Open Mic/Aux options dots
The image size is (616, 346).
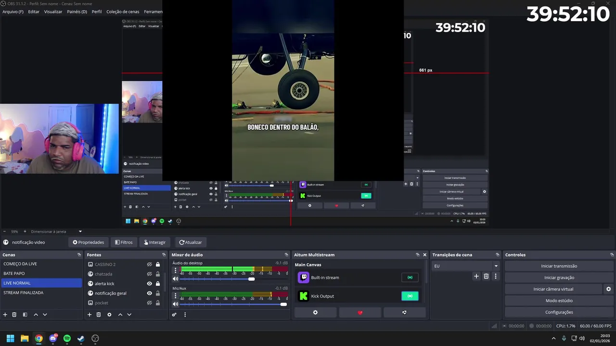(x=175, y=296)
